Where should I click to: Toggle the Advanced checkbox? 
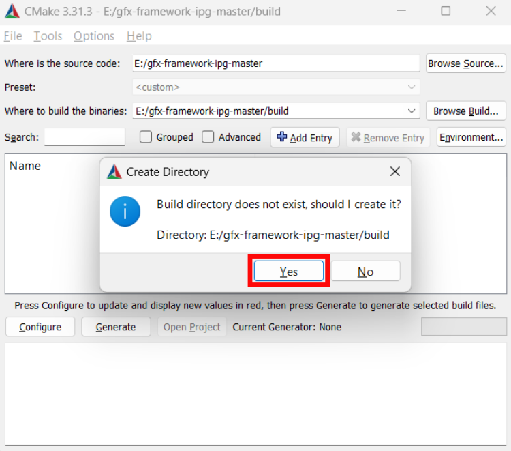[x=208, y=137]
